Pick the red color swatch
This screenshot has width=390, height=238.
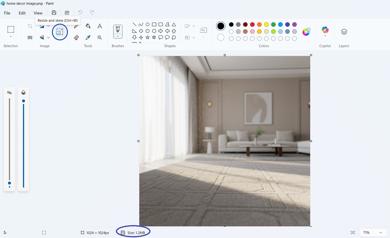[252, 24]
